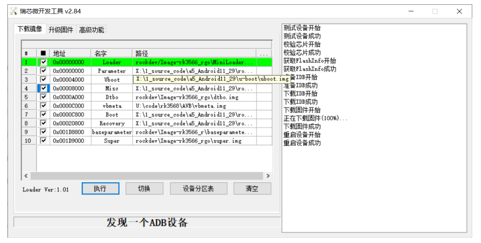Uncheck the Recovery row checkbox
Image resolution: width=481 pixels, height=243 pixels.
pos(44,123)
